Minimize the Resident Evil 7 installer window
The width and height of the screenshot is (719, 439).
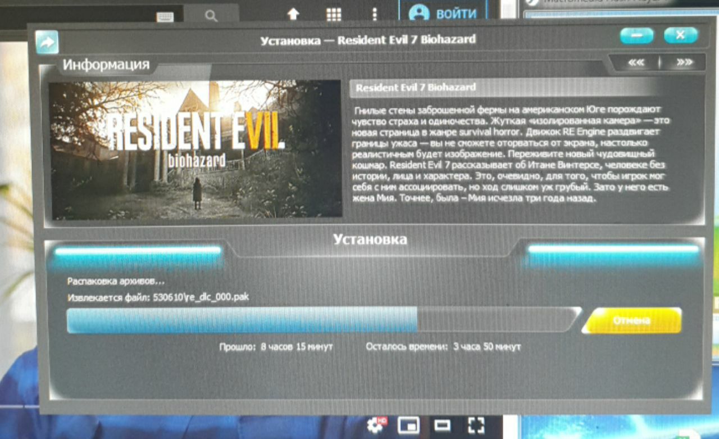coord(636,35)
